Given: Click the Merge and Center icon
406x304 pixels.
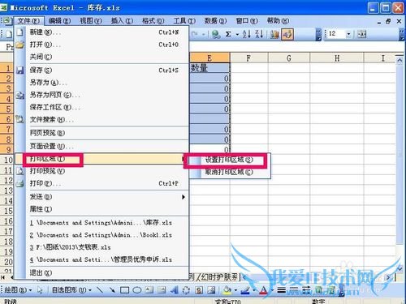Looking at the screenshot, I should [361, 34].
